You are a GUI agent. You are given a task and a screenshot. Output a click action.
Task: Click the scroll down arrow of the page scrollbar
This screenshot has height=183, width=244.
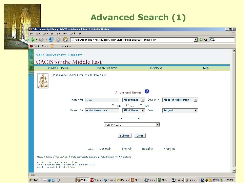pyautogui.click(x=234, y=171)
